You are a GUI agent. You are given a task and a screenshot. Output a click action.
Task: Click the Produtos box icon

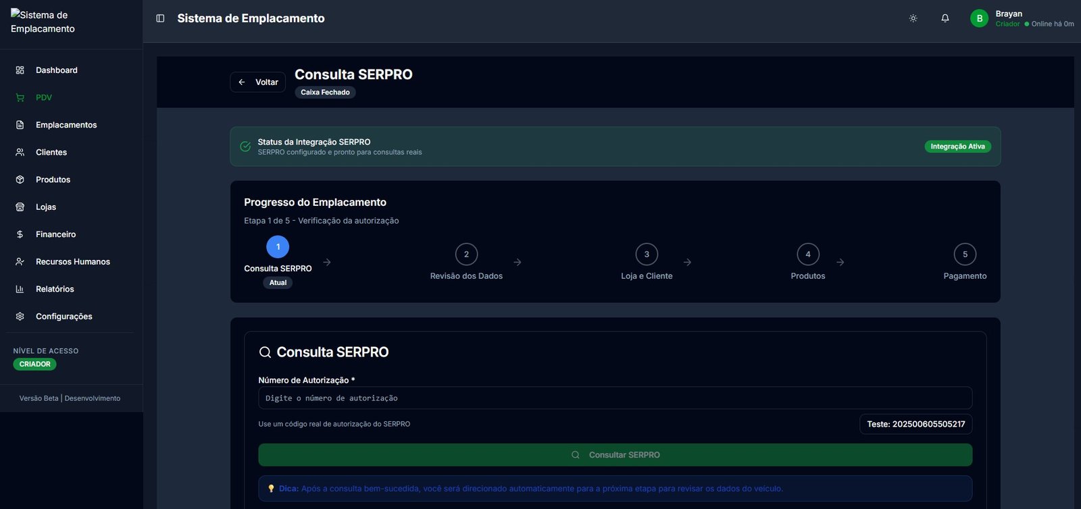click(x=20, y=180)
